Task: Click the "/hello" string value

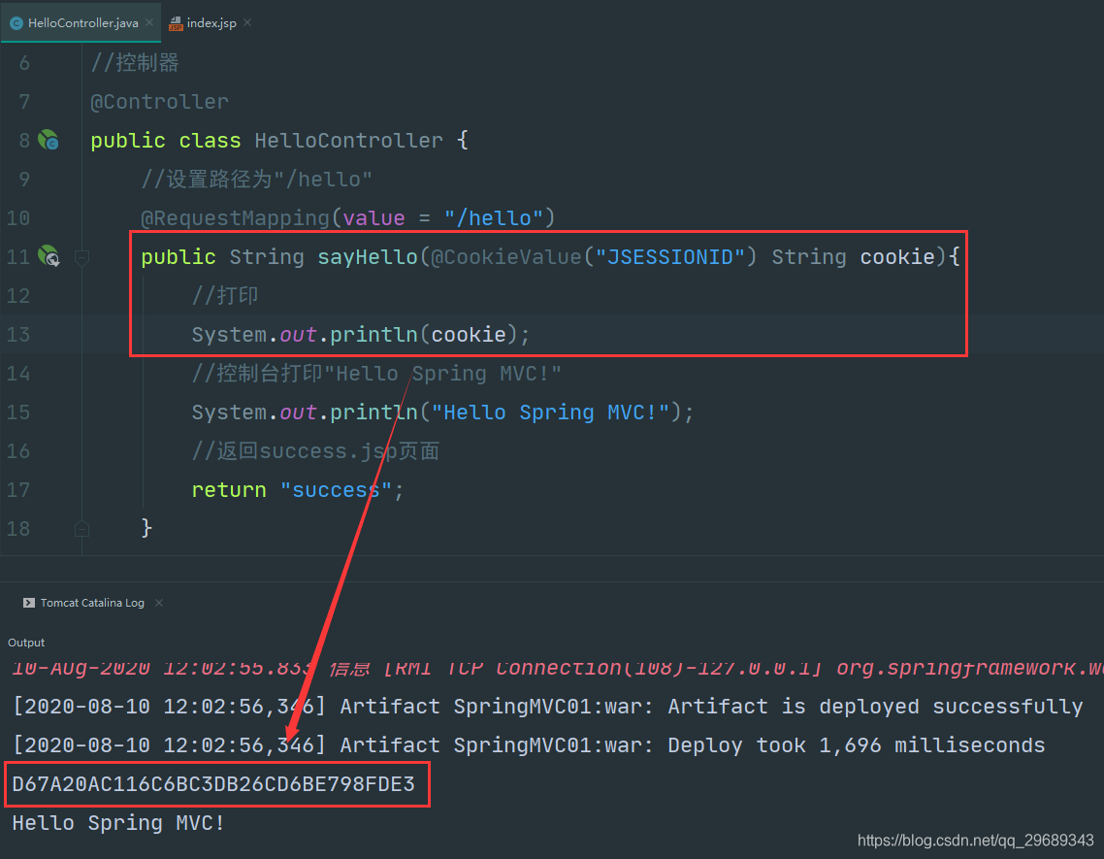Action: [493, 217]
